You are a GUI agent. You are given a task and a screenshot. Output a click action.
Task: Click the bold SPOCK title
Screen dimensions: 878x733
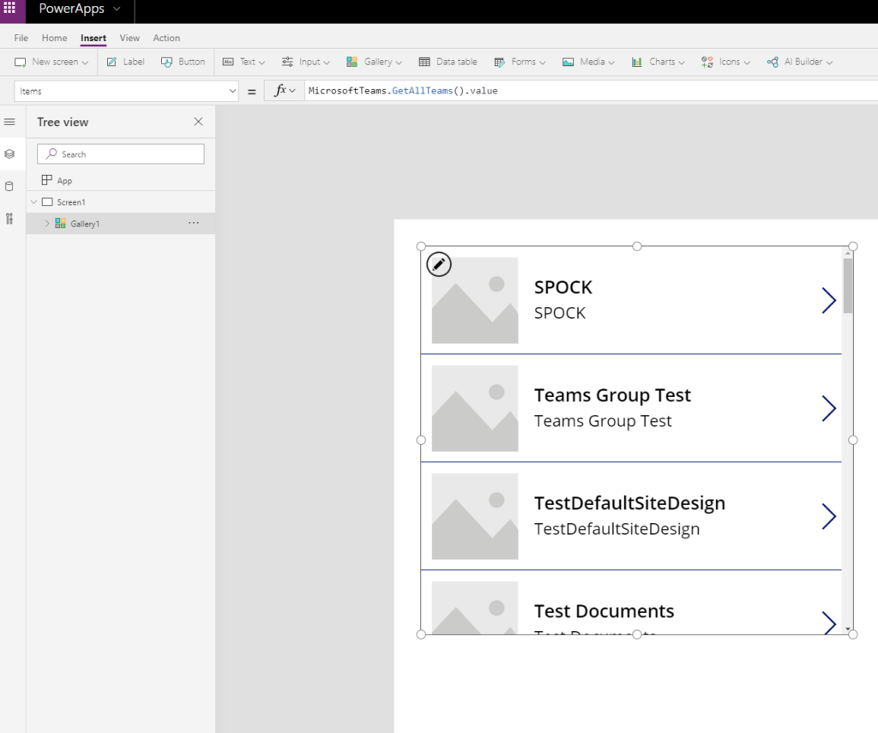pyautogui.click(x=562, y=287)
